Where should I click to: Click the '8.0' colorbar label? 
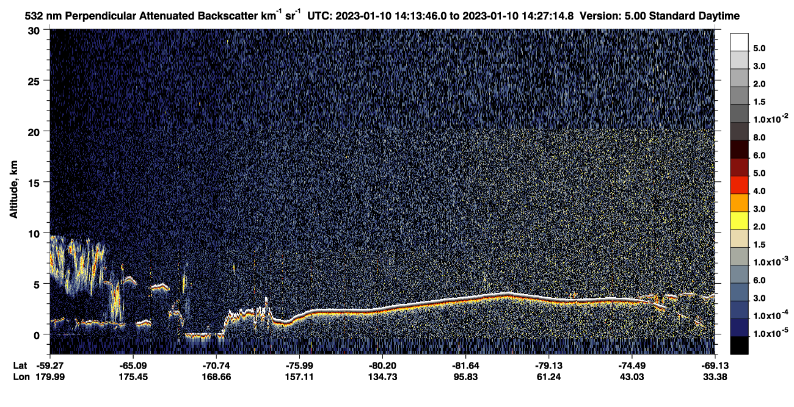click(760, 138)
